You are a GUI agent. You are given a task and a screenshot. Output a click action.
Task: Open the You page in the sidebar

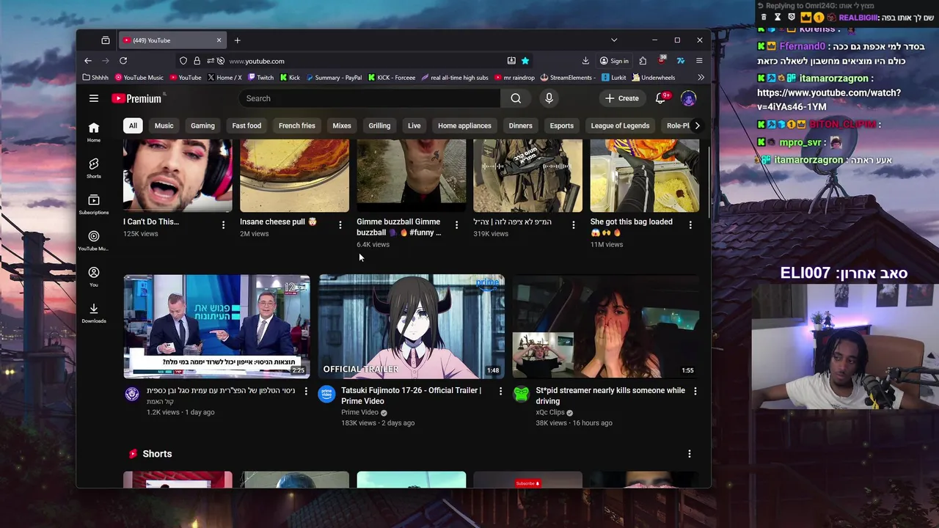click(x=94, y=276)
